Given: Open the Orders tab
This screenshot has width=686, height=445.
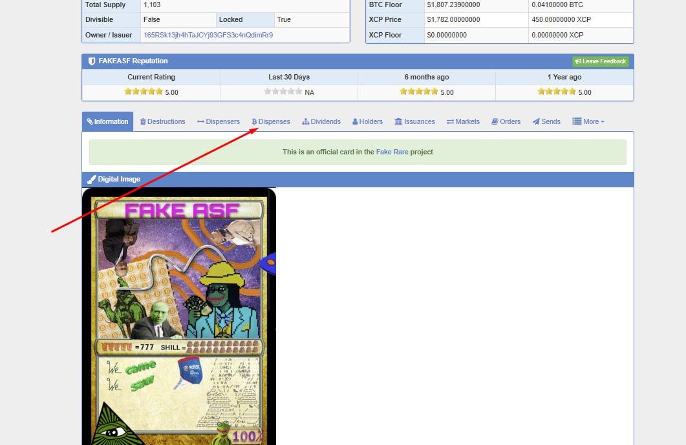Looking at the screenshot, I should point(506,121).
